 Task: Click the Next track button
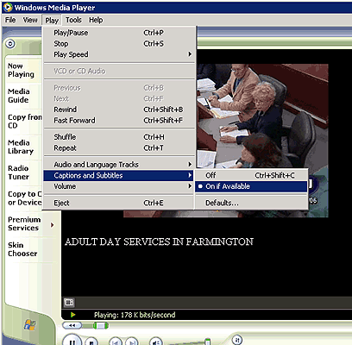point(132,342)
